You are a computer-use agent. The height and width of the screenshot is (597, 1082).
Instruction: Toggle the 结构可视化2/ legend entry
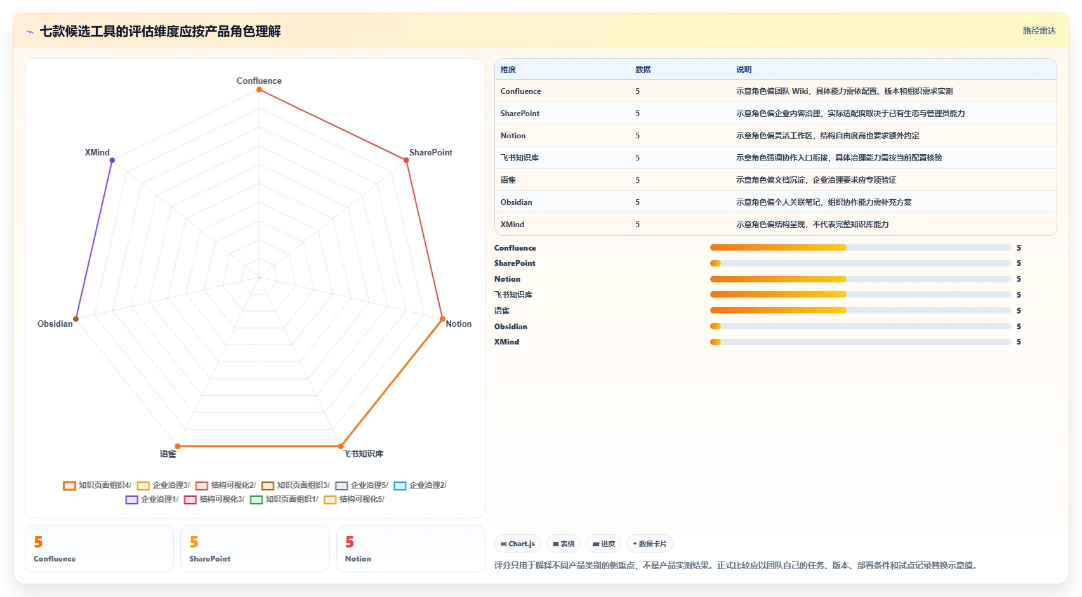click(x=225, y=485)
